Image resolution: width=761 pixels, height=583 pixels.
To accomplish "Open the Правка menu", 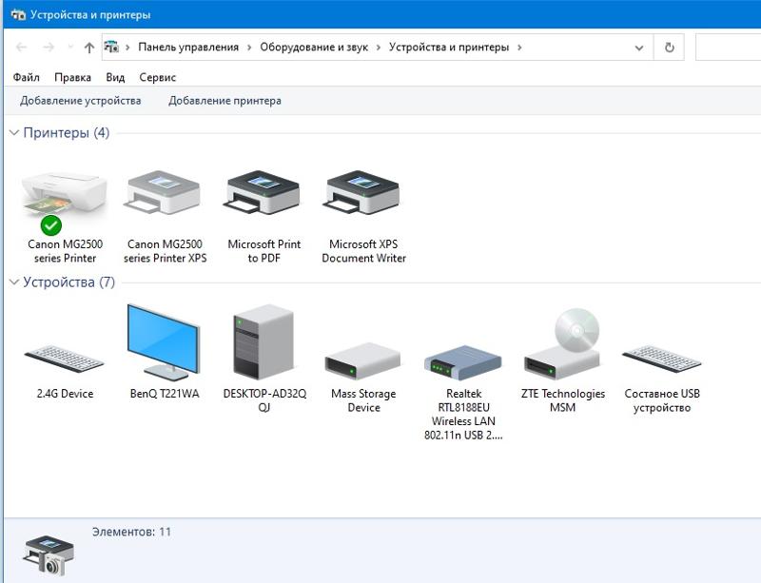I will (73, 77).
